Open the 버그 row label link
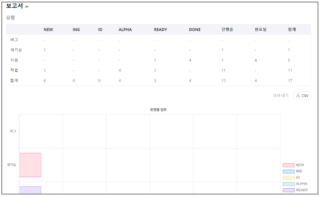This screenshot has height=197, width=321. coord(14,40)
